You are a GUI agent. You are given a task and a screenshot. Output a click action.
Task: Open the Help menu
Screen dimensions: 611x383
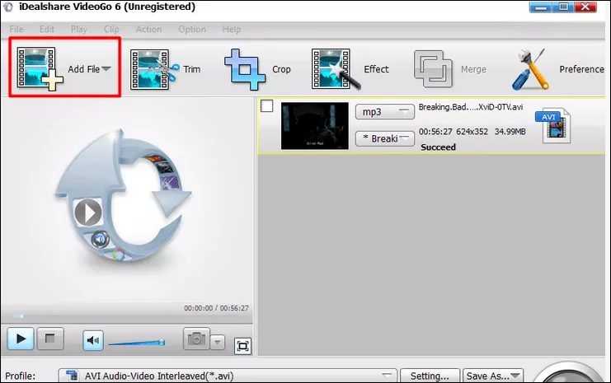[x=232, y=30]
